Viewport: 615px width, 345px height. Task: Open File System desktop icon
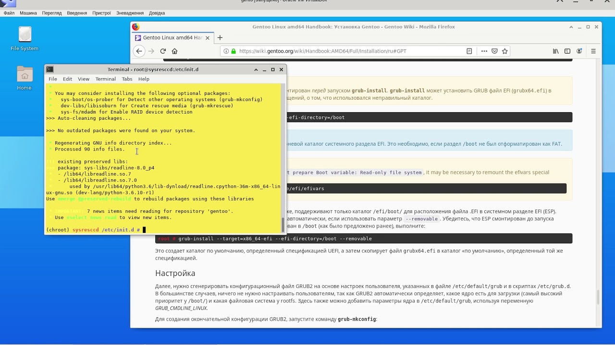point(25,39)
